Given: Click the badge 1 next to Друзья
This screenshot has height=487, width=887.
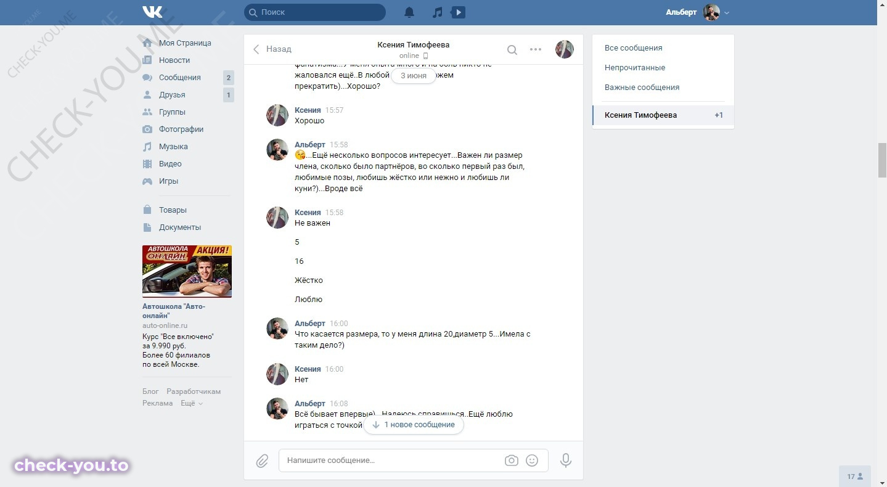Looking at the screenshot, I should point(229,95).
